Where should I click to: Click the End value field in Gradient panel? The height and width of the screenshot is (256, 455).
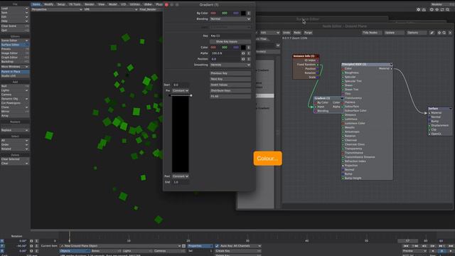pyautogui.click(x=180, y=182)
